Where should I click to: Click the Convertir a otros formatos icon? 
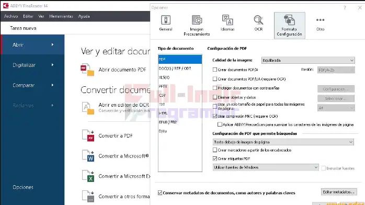pyautogui.click(x=88, y=197)
